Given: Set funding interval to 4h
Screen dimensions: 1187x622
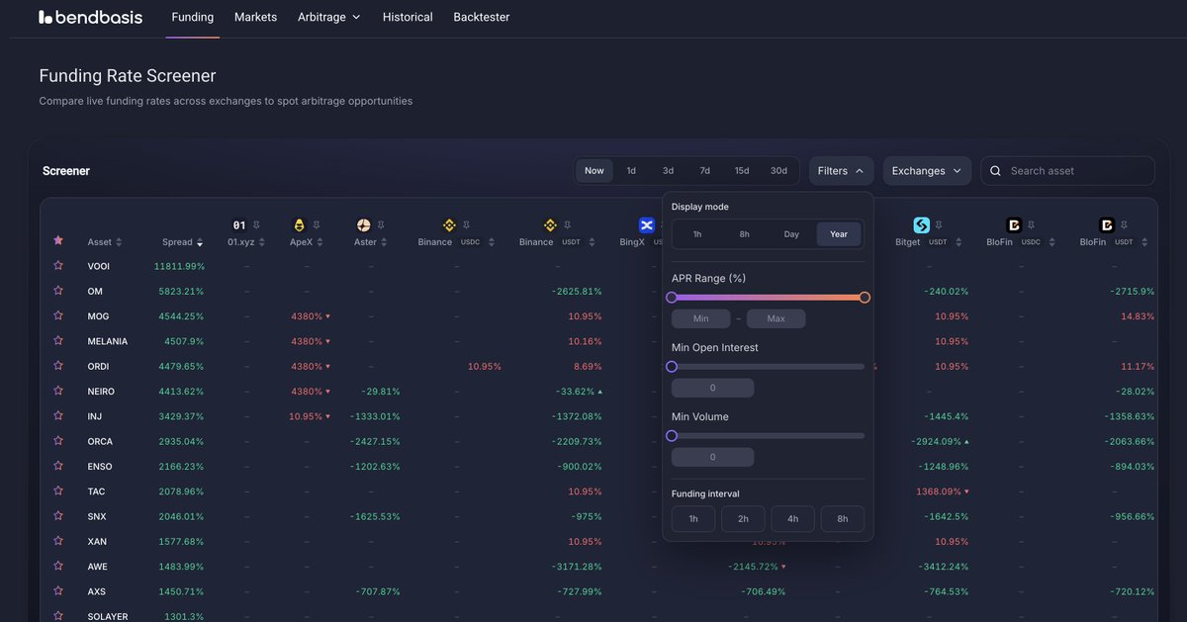Looking at the screenshot, I should click(792, 519).
